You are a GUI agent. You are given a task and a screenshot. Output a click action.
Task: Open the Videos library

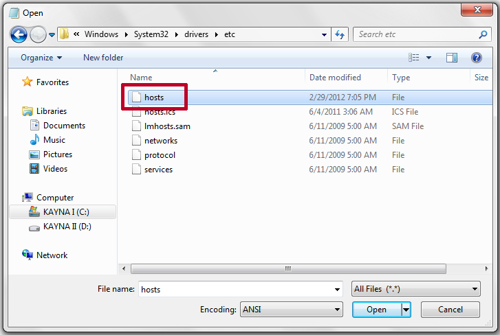[55, 169]
